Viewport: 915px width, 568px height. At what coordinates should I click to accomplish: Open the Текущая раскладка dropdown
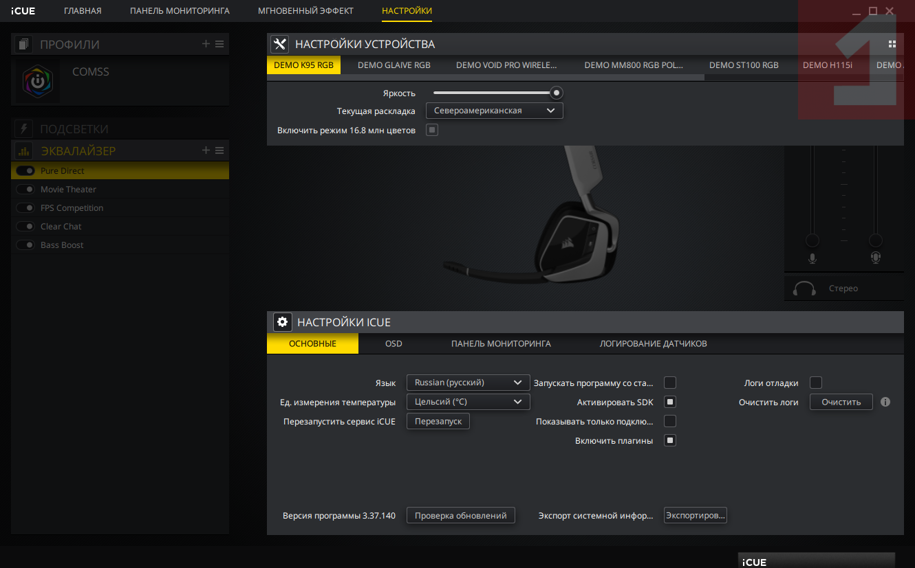(x=495, y=111)
